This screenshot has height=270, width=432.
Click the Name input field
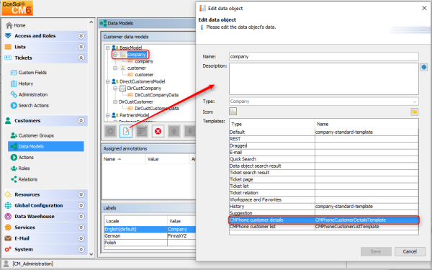pyautogui.click(x=324, y=56)
